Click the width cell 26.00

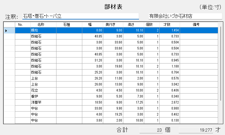point(93,84)
